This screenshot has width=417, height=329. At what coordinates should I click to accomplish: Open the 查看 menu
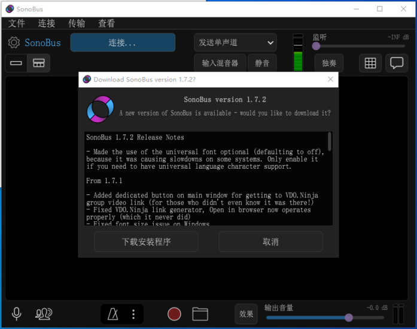[x=106, y=23]
